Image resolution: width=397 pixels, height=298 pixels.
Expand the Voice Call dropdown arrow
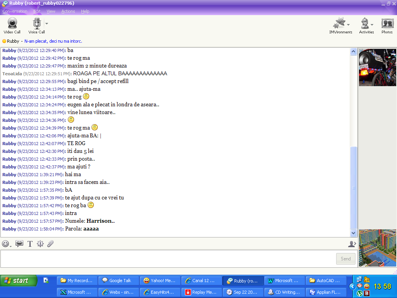tap(47, 24)
